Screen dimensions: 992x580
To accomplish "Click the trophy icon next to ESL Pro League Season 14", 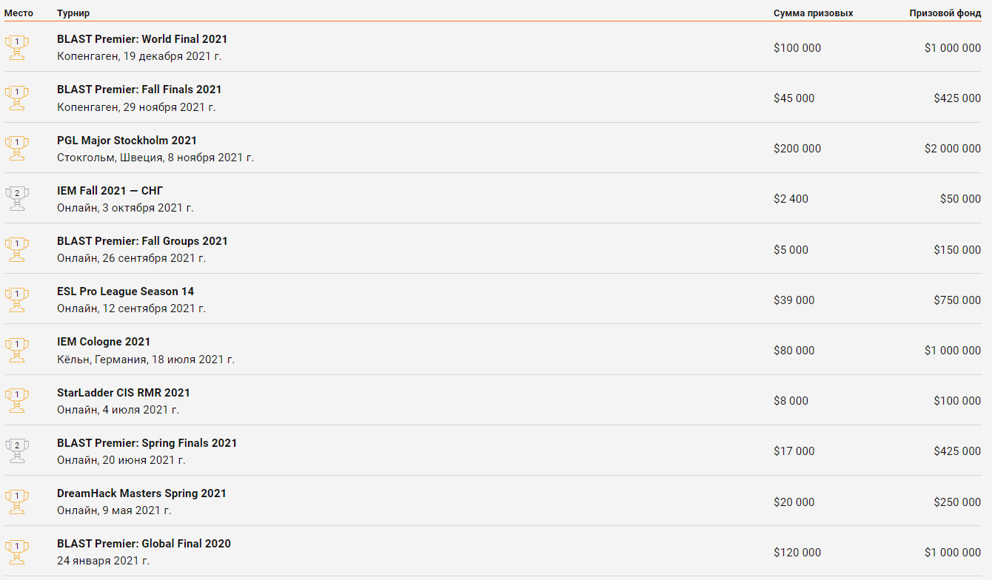I will (x=16, y=300).
